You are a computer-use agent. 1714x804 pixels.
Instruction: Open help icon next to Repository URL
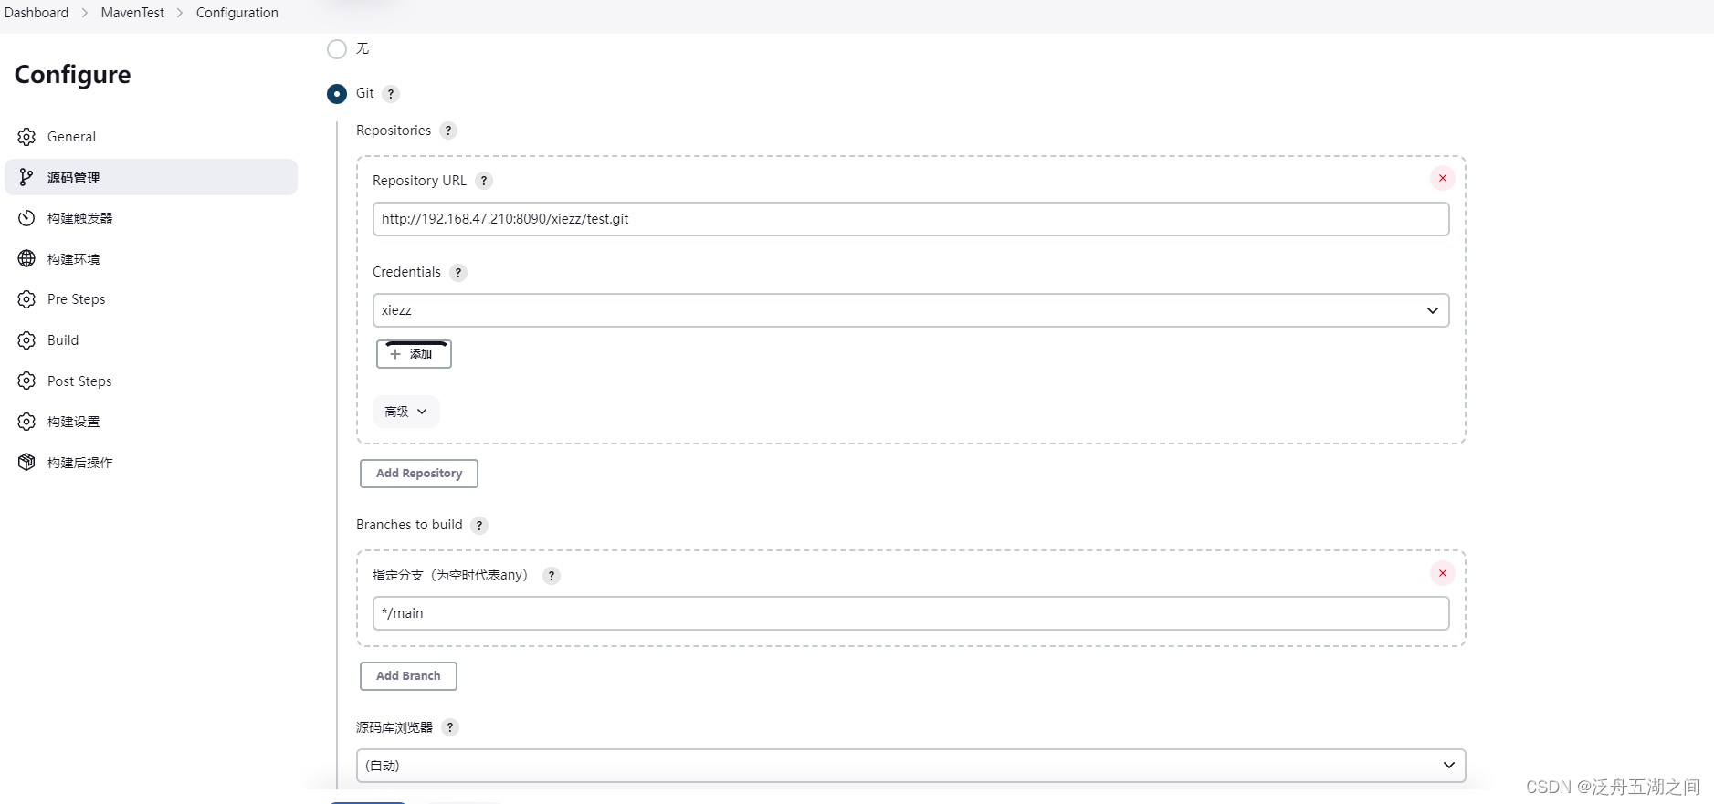click(x=484, y=181)
